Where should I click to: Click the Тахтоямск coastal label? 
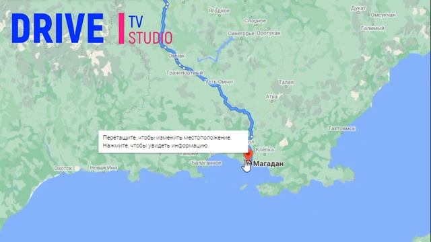341,128
